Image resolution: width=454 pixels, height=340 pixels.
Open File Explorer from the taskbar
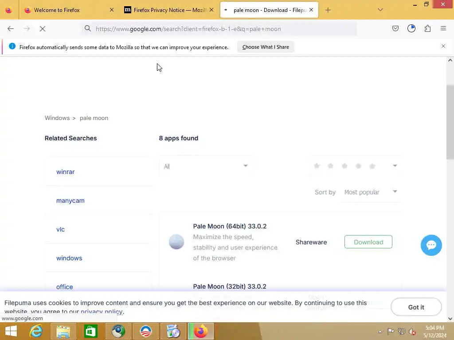[x=63, y=331]
